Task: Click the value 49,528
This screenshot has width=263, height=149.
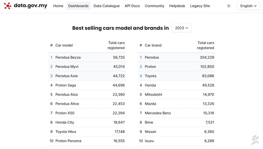Action: pyautogui.click(x=208, y=85)
